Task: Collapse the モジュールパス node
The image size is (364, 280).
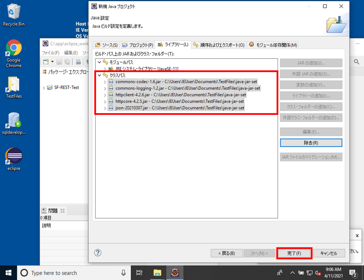Action: (99, 62)
